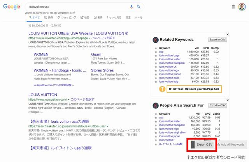The height and width of the screenshot is (162, 249).
Task: Close the People Also Search For panel
Action: tap(228, 100)
